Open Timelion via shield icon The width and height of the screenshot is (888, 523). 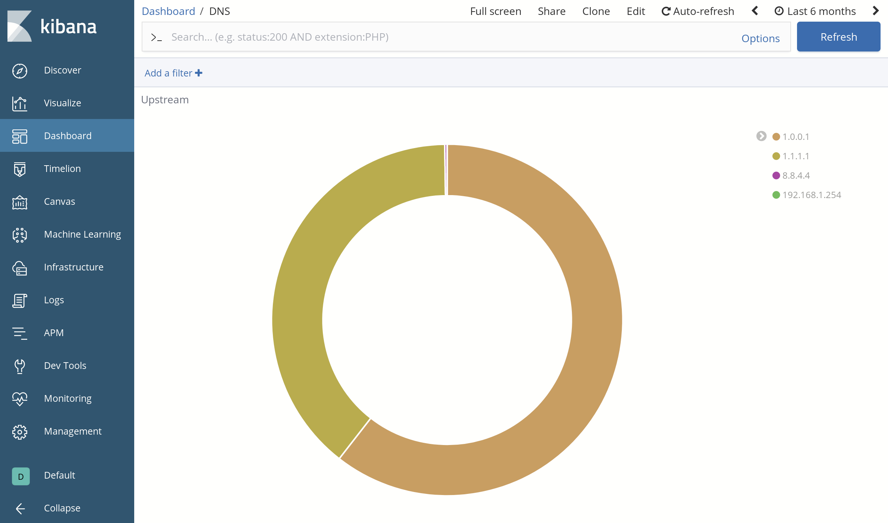(20, 169)
